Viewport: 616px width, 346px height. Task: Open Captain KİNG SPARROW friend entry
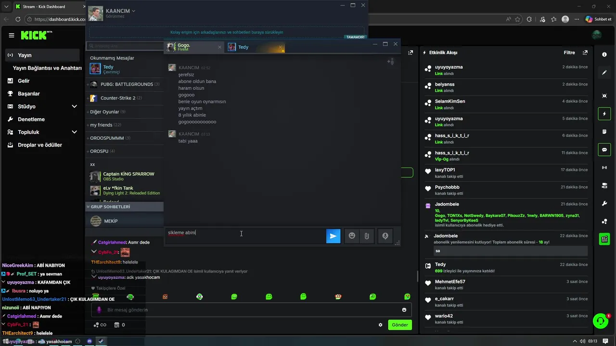(x=124, y=176)
